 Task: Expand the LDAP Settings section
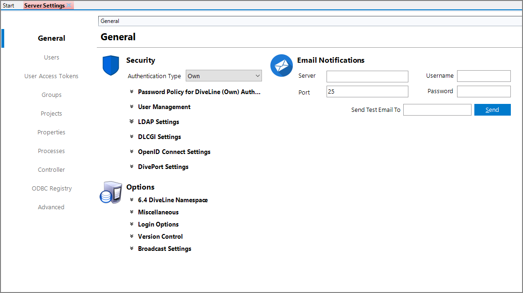coord(158,121)
